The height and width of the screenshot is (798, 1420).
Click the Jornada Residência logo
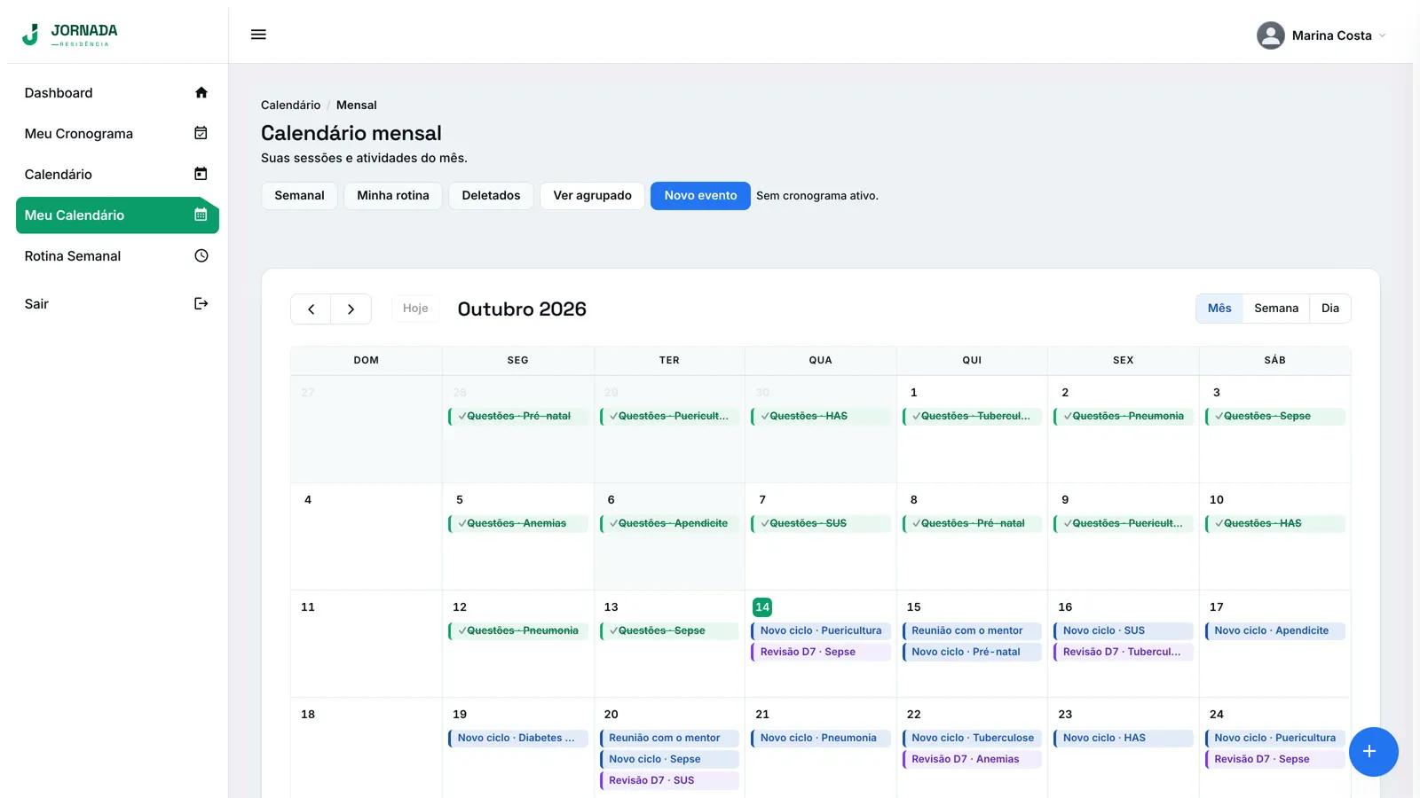click(x=69, y=35)
